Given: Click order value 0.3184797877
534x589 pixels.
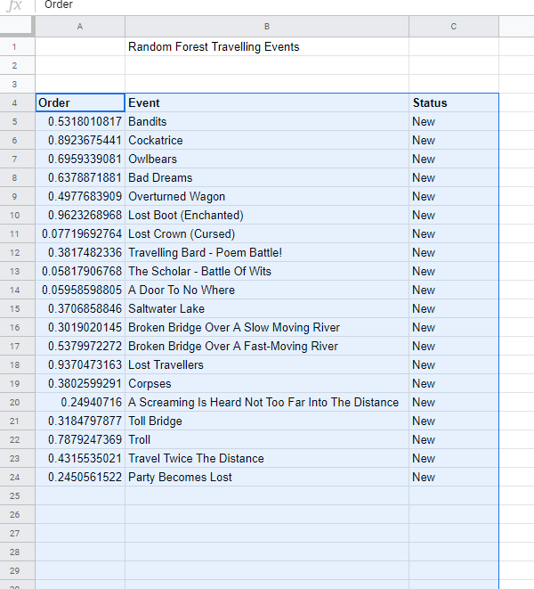Looking at the screenshot, I should coord(80,421).
